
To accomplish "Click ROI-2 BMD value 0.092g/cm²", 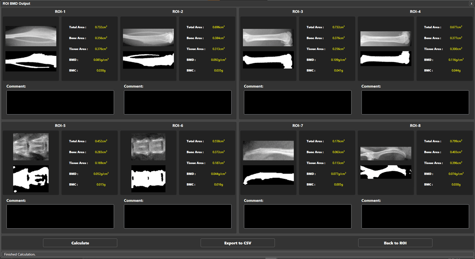I will point(219,60).
